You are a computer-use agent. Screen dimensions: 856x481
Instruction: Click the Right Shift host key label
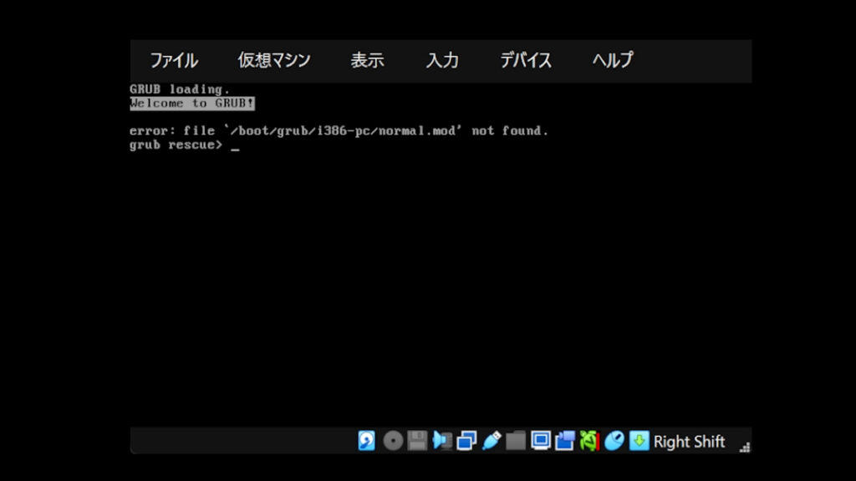(689, 442)
